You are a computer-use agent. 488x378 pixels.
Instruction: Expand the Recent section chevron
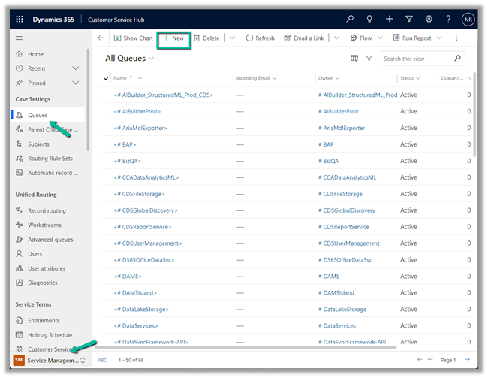tap(75, 68)
